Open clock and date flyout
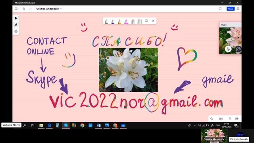This screenshot has width=254, height=143. click(x=227, y=126)
